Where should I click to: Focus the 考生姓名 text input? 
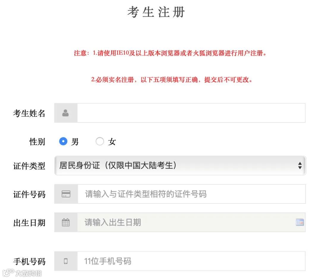[191, 113]
